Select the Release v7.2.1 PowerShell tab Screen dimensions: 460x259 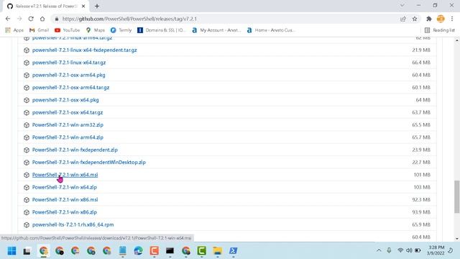point(46,6)
